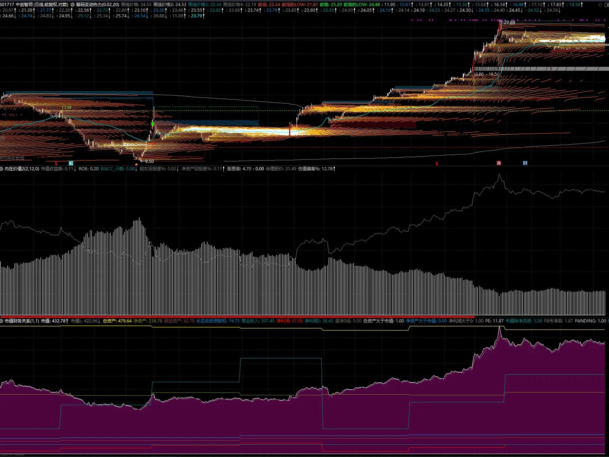This screenshot has width=609, height=457.
Task: Open the 市值财务关系 indicator dropdown arrow
Action: click(2, 321)
